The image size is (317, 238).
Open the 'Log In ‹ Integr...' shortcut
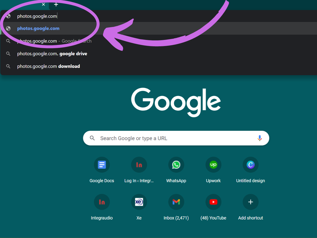[139, 170]
